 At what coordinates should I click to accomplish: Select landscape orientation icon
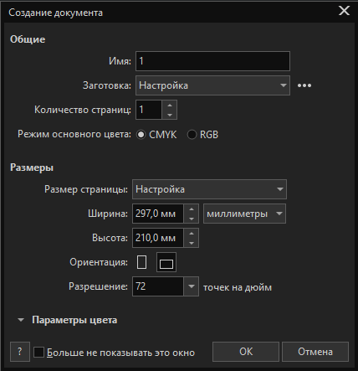pos(166,262)
